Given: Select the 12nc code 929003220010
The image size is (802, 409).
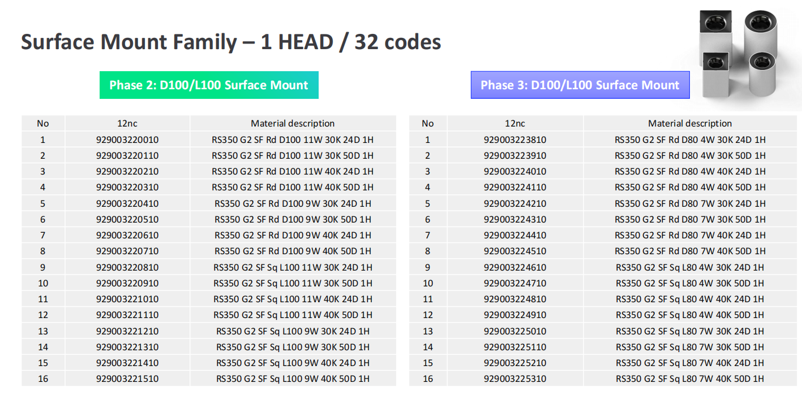Looking at the screenshot, I should point(127,140).
